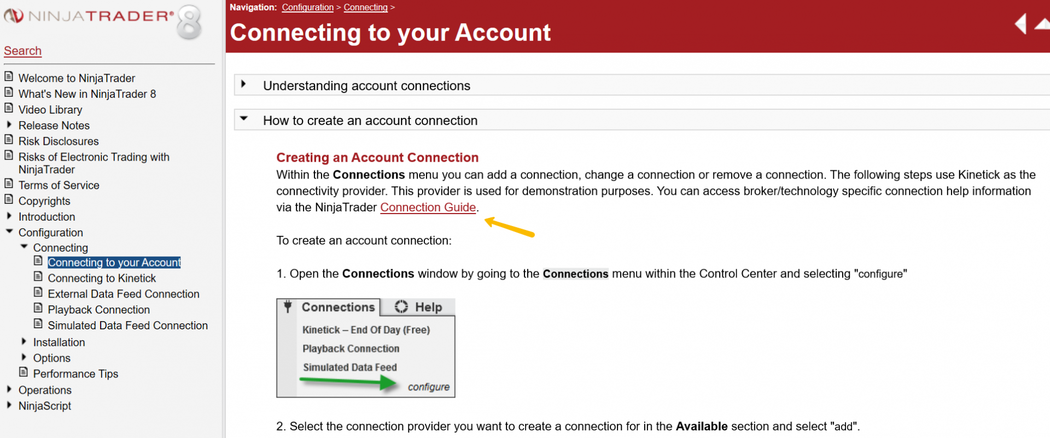Click the page icon beside Terms of Service
This screenshot has height=438, width=1050.
(9, 184)
